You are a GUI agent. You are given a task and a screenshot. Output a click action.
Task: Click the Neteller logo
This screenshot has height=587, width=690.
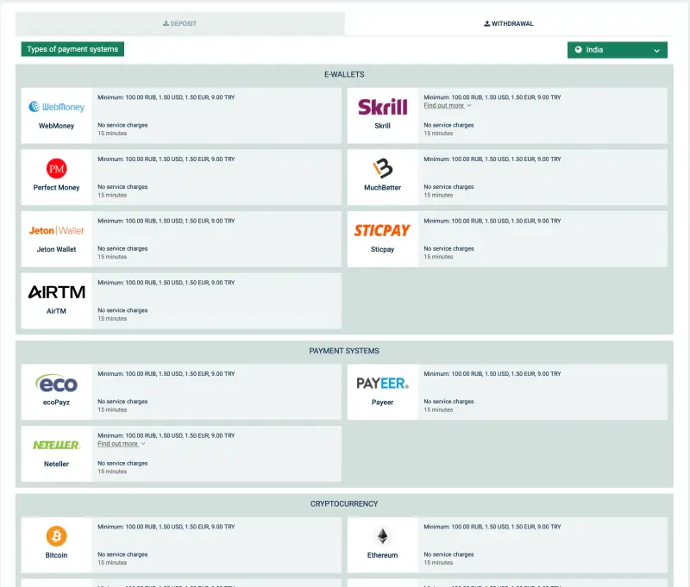[57, 445]
